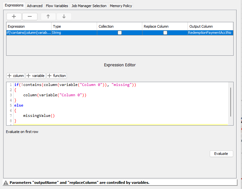Click the warning icon in status bar
This screenshot has width=242, height=189.
point(6,183)
